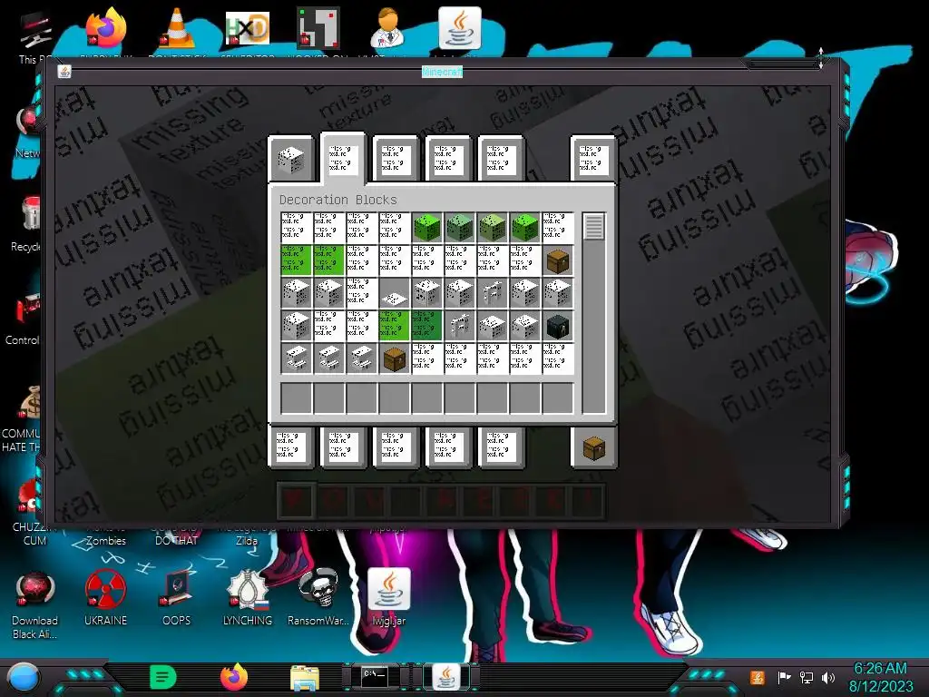Open the Building Blocks cube tab
The width and height of the screenshot is (929, 697).
tap(291, 159)
